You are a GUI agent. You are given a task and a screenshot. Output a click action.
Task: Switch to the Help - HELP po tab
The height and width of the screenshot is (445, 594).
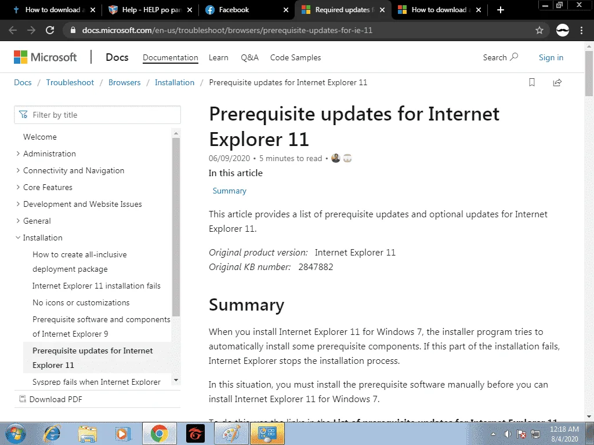tap(150, 10)
